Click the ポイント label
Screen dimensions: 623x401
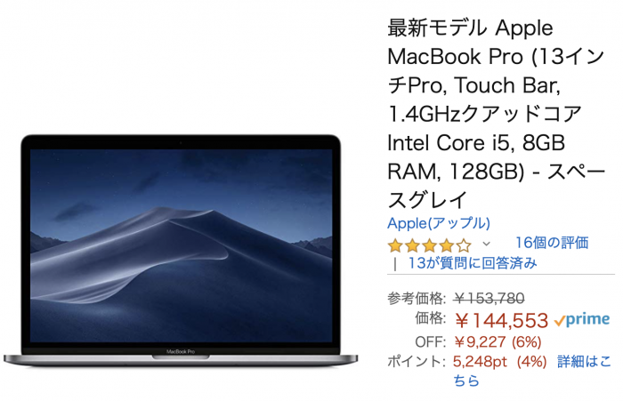415,362
